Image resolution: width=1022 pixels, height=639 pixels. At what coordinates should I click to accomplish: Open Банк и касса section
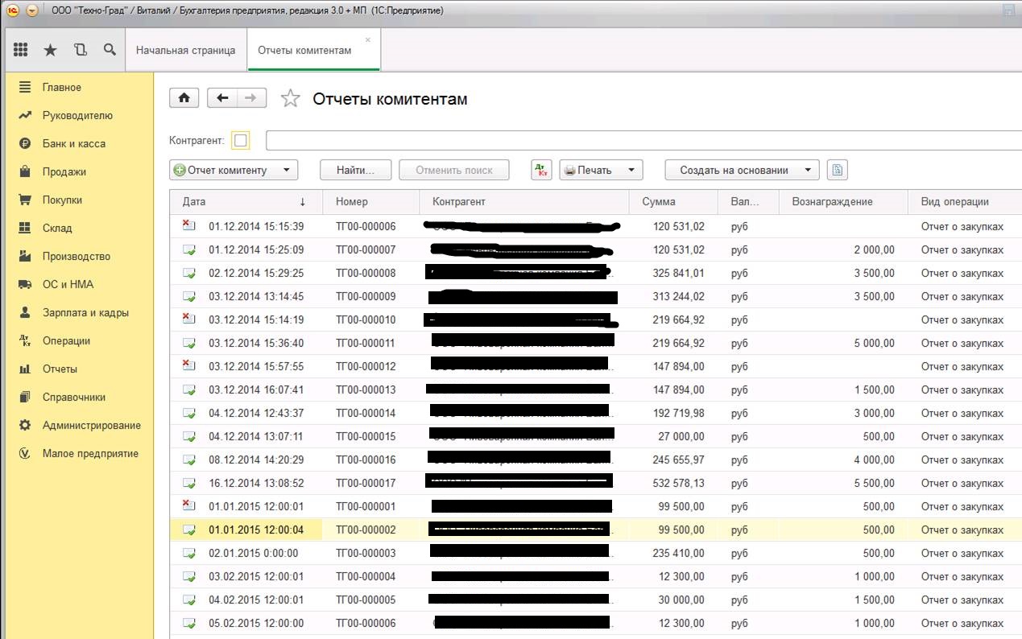[73, 143]
